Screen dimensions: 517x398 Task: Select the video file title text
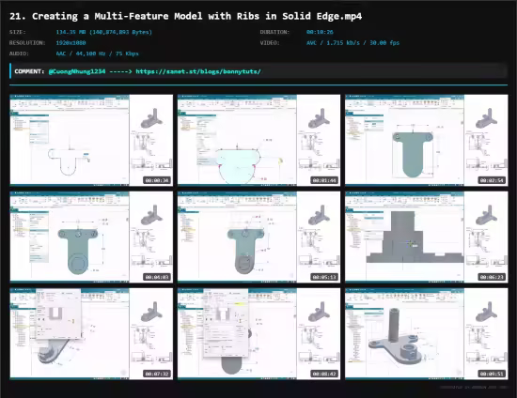pos(185,16)
